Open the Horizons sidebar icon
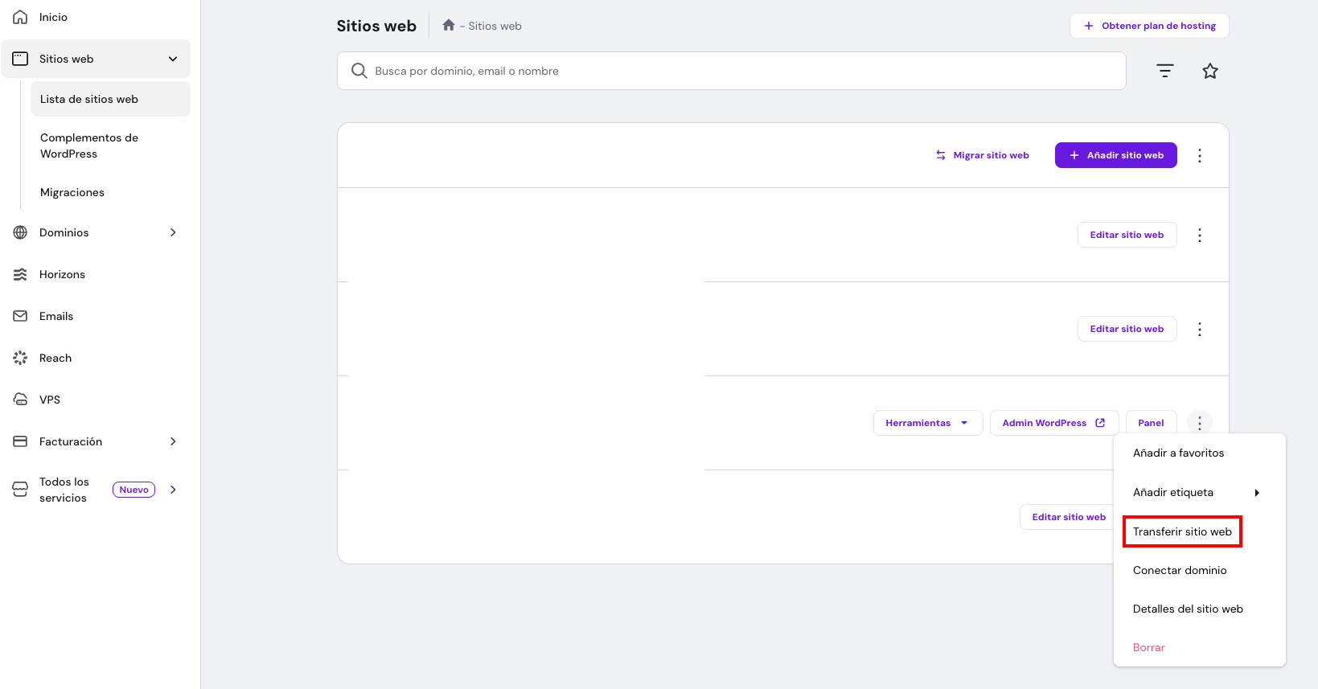The image size is (1318, 689). coord(20,274)
